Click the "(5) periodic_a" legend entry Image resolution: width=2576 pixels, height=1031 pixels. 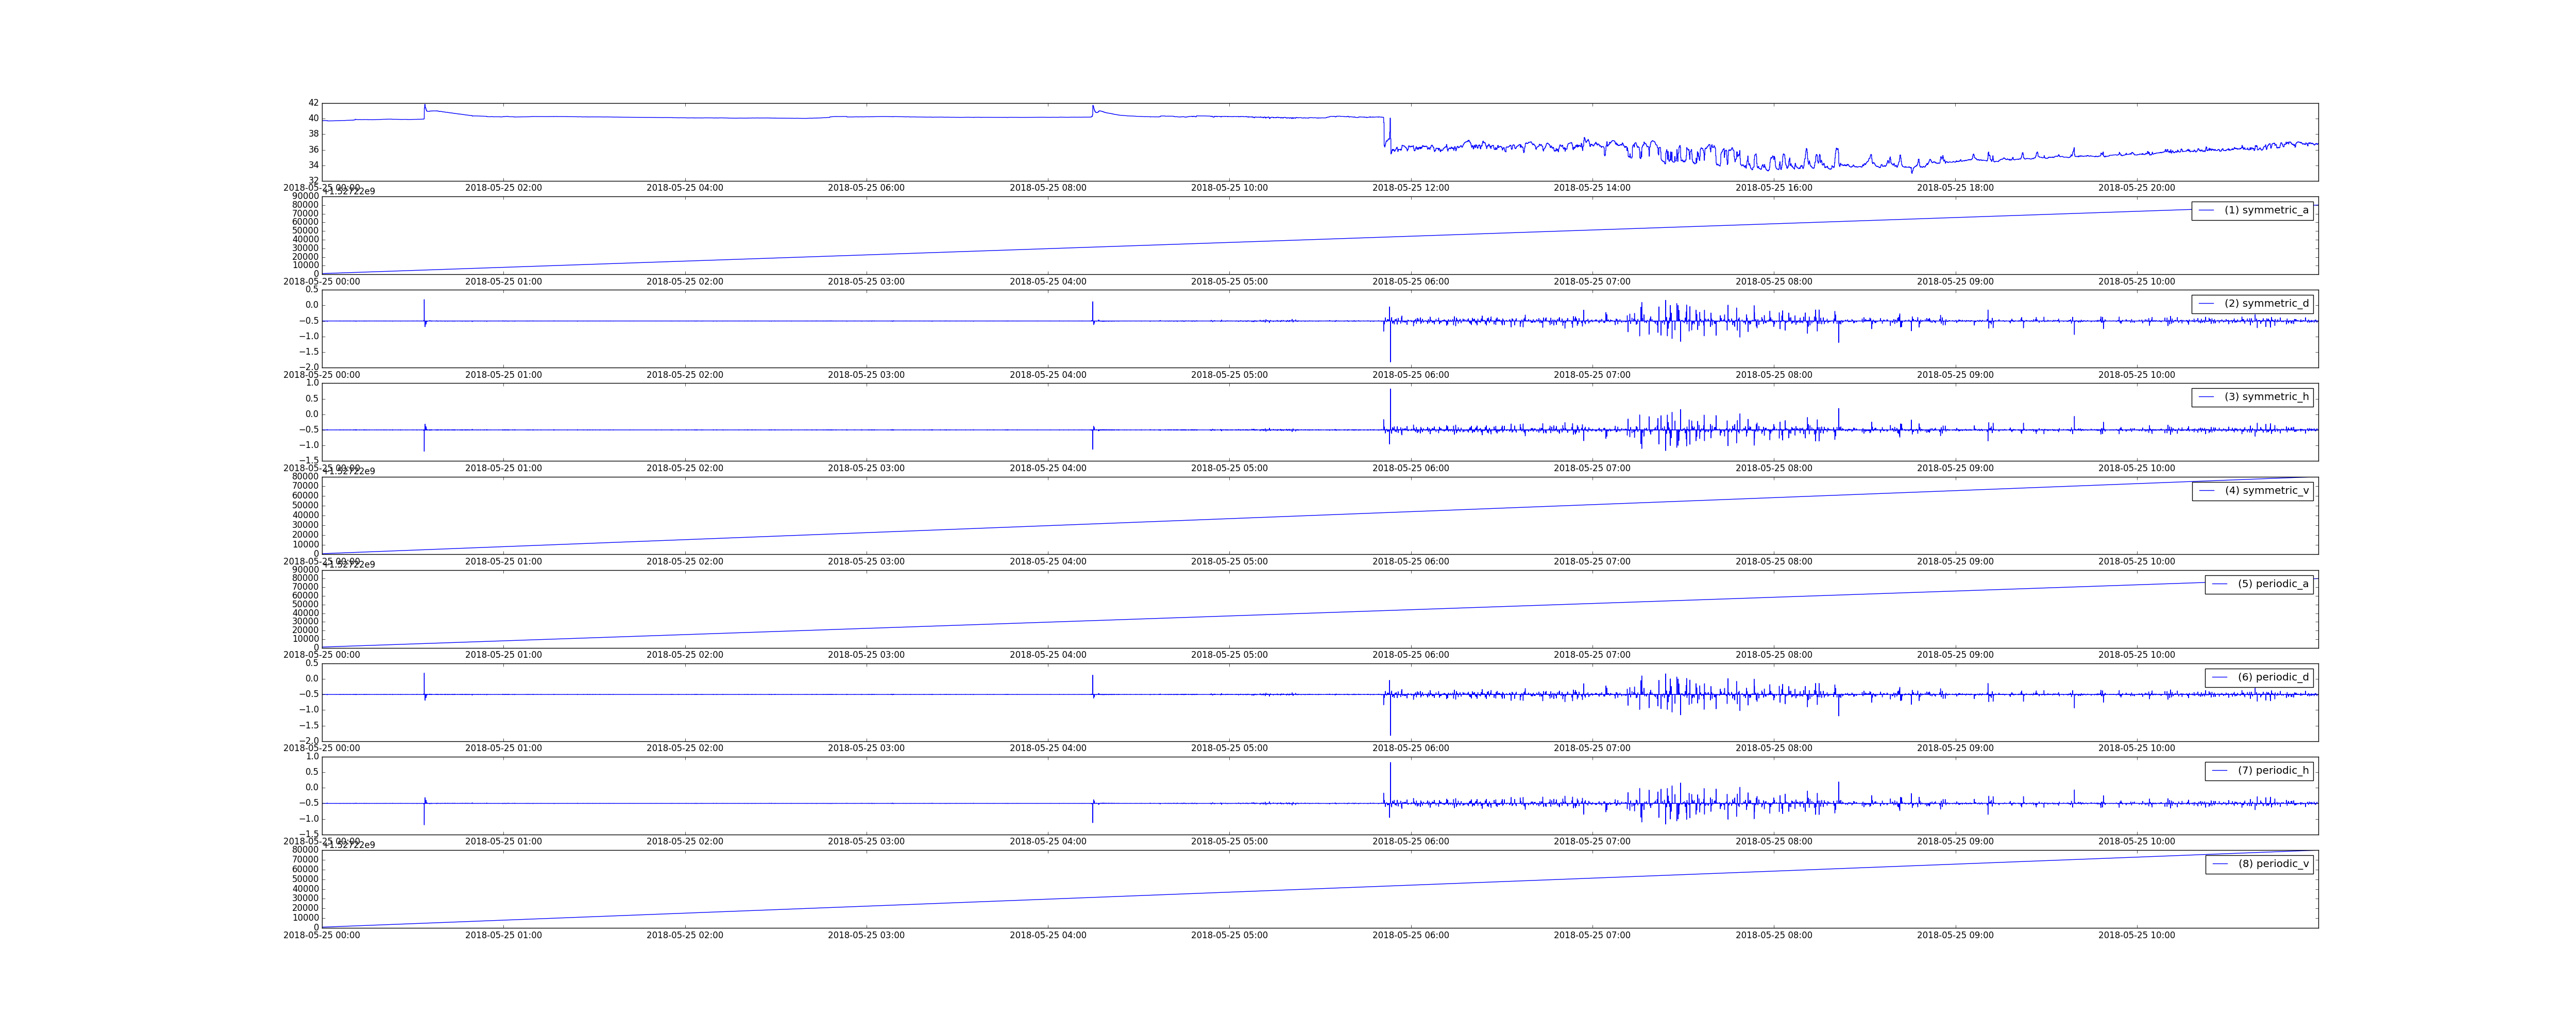pos(2259,584)
